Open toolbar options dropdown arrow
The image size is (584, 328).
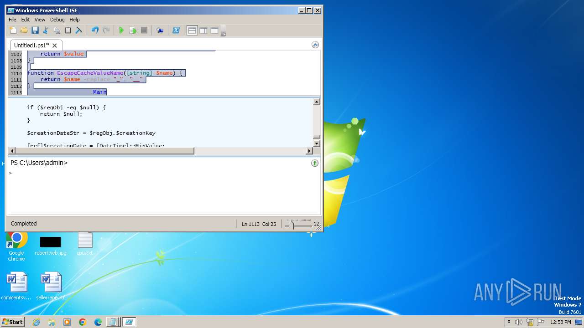coord(224,31)
